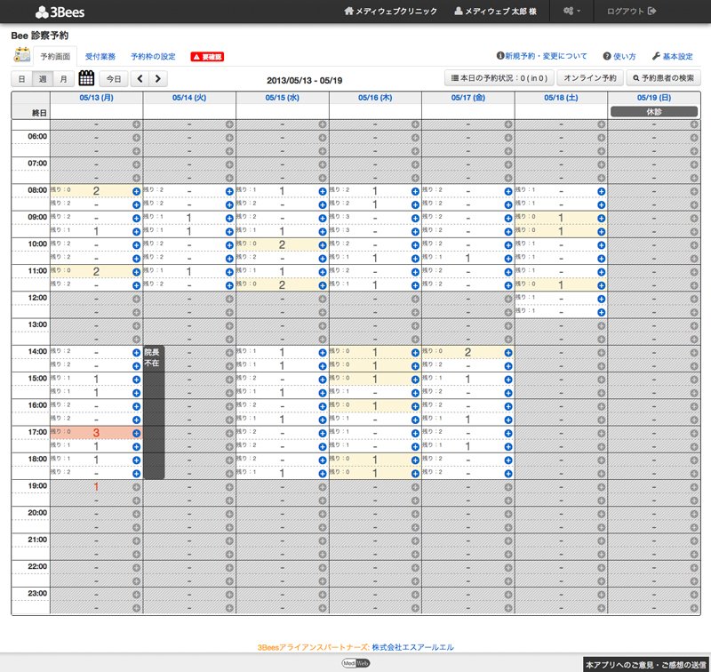Add booking at 14:00 on 05/17
The width and height of the screenshot is (711, 672).
pos(508,353)
